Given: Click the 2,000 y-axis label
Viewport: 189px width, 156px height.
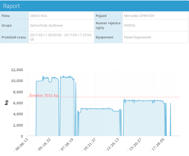Looking at the screenshot, I should [x=18, y=125].
